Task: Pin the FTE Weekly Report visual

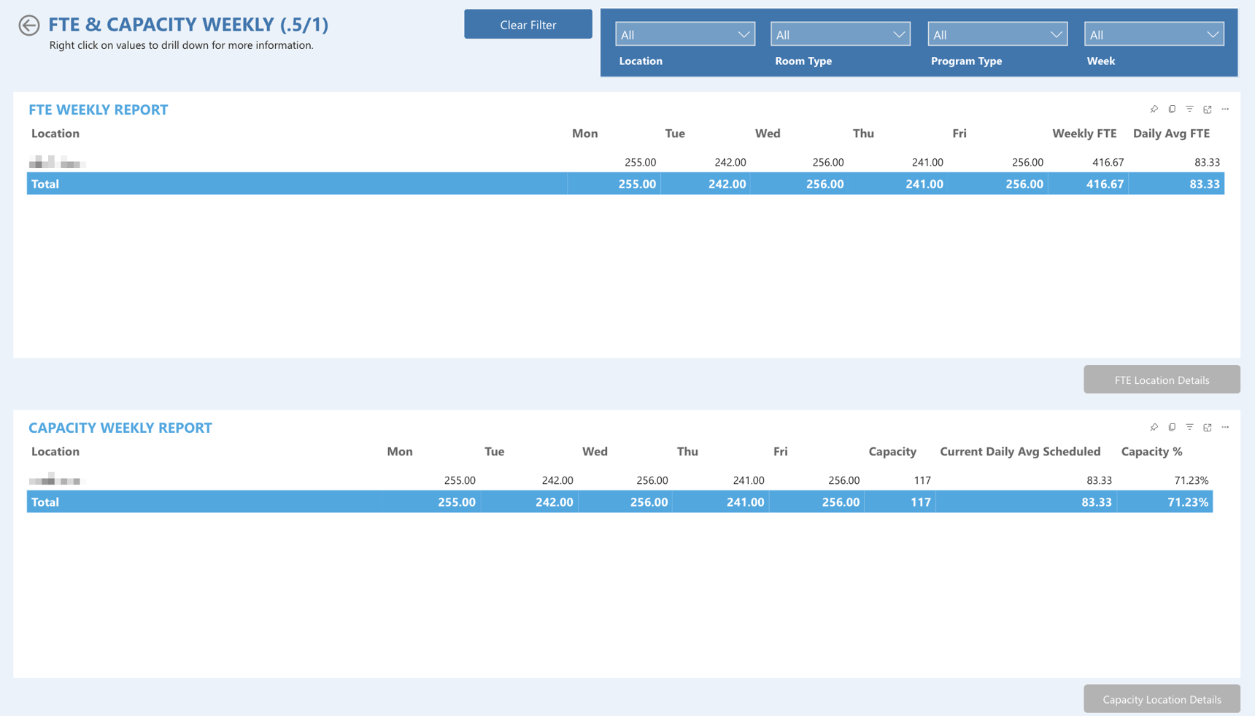Action: [1154, 109]
